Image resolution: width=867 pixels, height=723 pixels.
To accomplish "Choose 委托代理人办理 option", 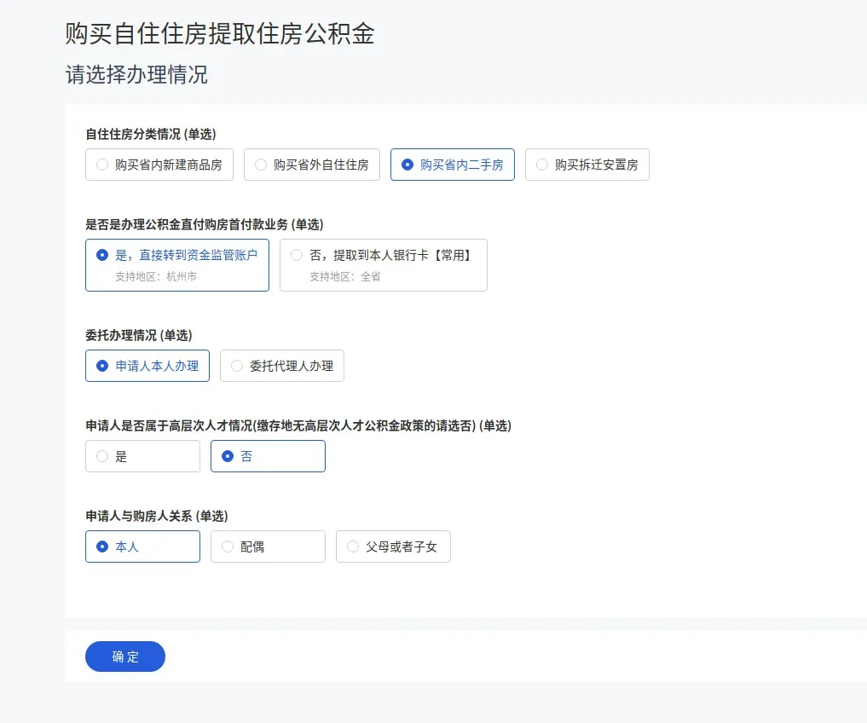I will tap(282, 366).
